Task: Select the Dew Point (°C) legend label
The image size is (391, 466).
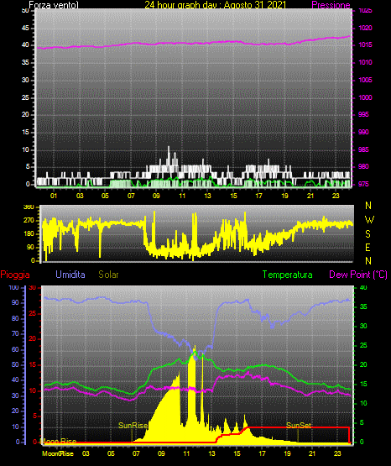Action: point(358,275)
